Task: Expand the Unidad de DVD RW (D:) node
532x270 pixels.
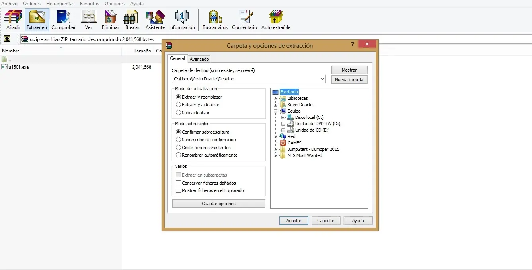Action: click(x=283, y=124)
